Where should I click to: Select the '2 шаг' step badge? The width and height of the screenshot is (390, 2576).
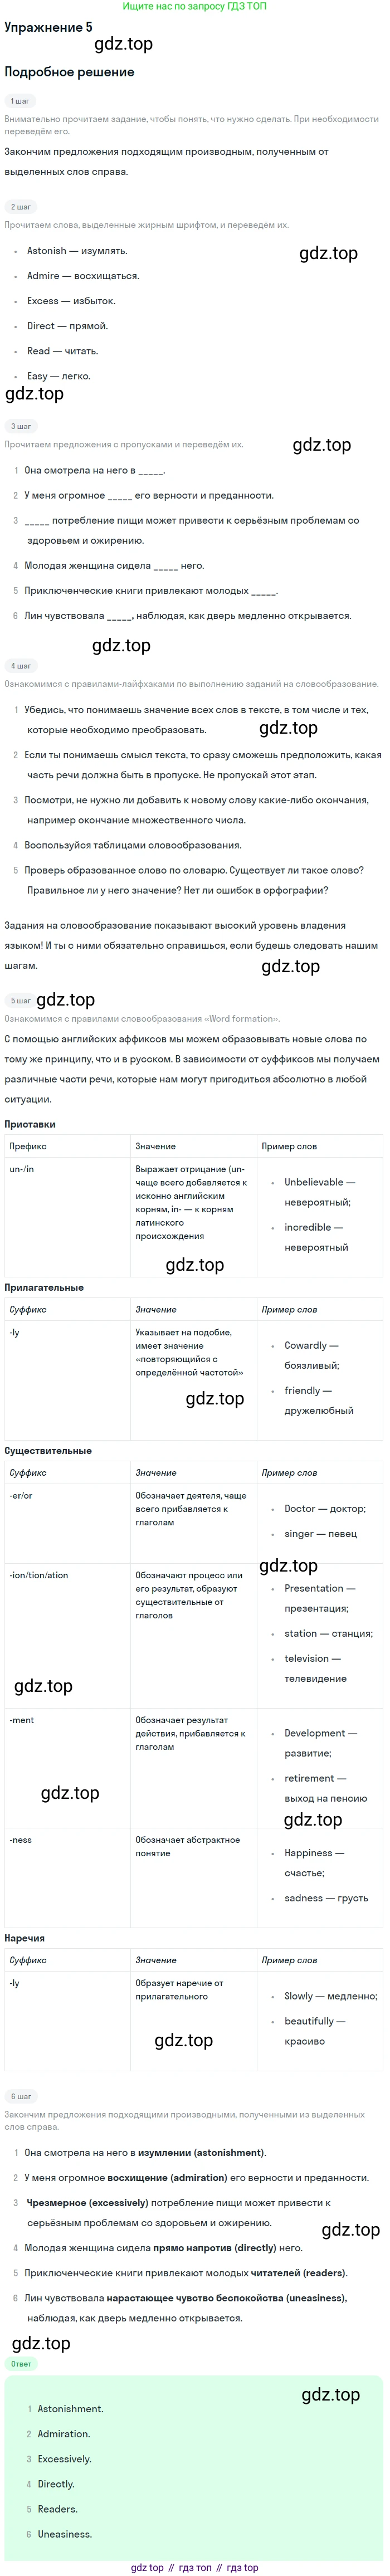tap(20, 207)
